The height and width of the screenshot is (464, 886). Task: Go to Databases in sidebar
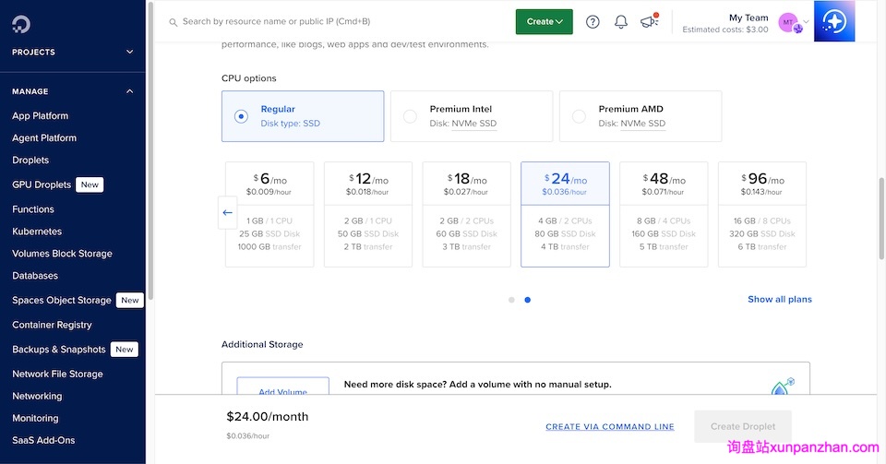35,276
